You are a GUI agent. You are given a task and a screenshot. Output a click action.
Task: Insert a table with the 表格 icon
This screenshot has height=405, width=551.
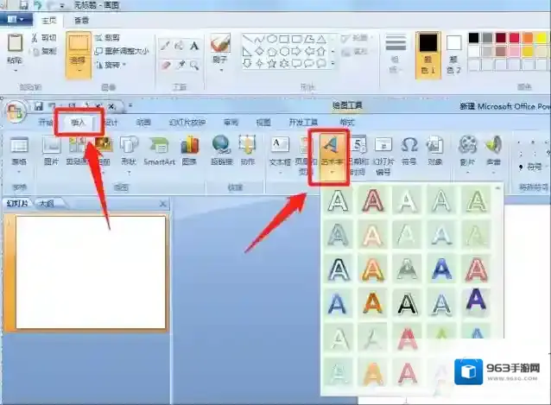click(x=19, y=145)
